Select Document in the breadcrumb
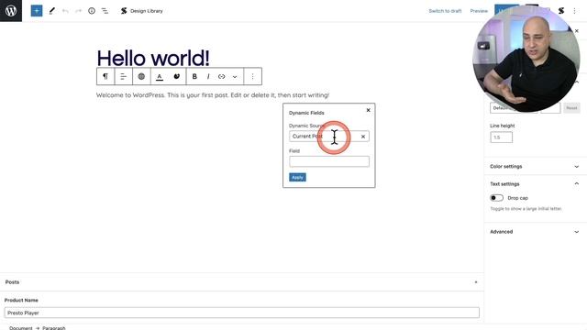The image size is (587, 330). 21,328
